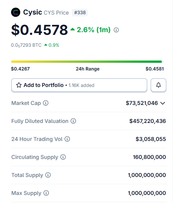This screenshot has width=173, height=203.
Task: Click the $73,521,046 market cap value
Action: tap(142, 103)
